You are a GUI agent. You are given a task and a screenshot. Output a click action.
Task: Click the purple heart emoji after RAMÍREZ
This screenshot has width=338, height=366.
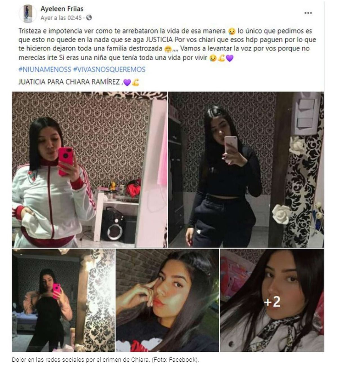point(127,83)
